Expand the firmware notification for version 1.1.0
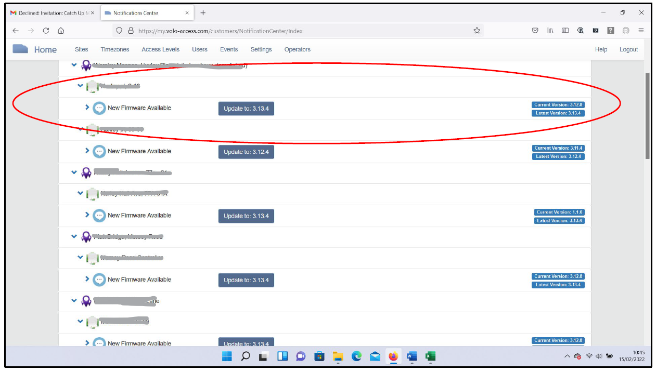Image resolution: width=656 pixels, height=372 pixels. (x=87, y=215)
